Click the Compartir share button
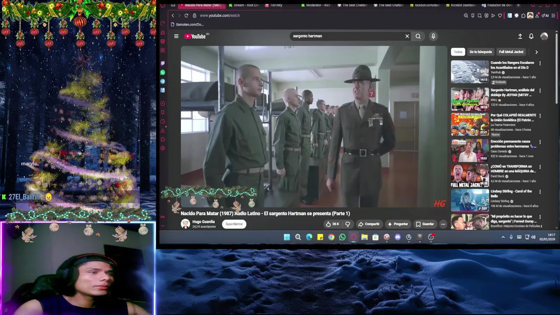 (369, 224)
